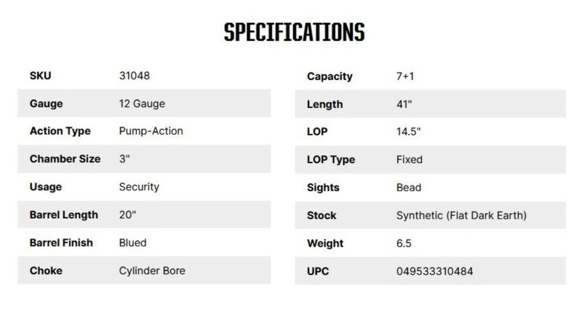Select the UPC number 049533310484

tap(434, 271)
